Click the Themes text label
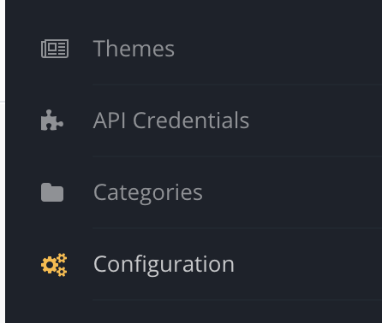382x323 pixels. click(134, 49)
